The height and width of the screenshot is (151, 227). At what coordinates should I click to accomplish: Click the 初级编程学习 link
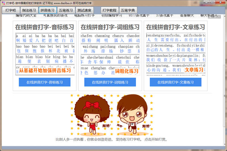click(x=112, y=16)
